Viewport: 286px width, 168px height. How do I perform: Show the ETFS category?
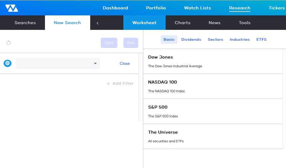click(261, 40)
